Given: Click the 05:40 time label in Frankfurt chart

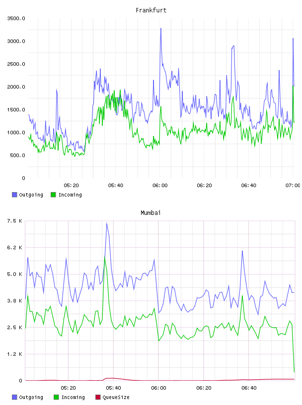Looking at the screenshot, I should (116, 186).
